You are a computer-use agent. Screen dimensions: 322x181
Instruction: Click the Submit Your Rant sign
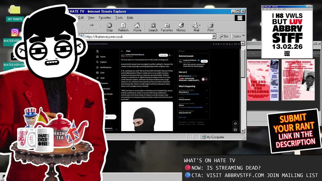tap(294, 131)
